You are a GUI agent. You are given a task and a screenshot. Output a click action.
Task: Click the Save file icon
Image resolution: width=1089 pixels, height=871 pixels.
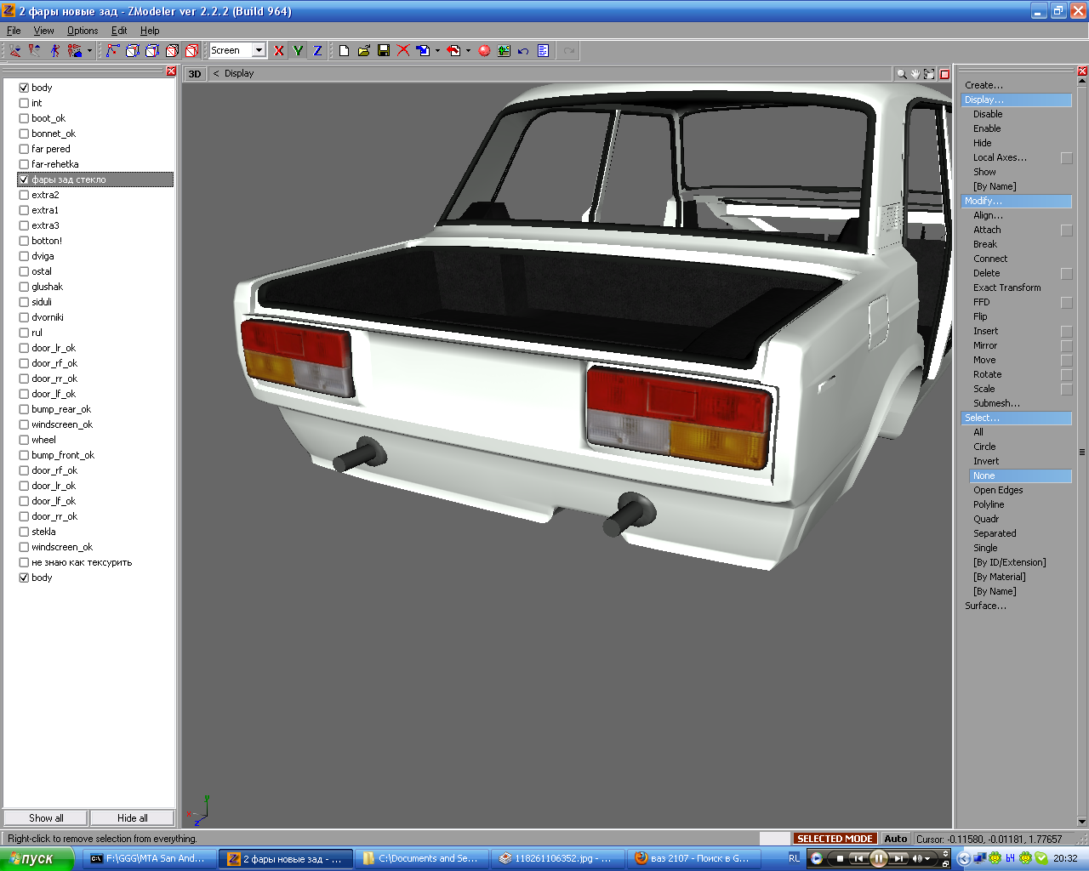click(x=384, y=51)
